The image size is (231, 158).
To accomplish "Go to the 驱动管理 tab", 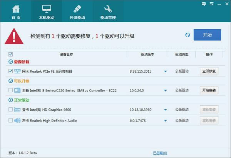I will (x=108, y=12).
